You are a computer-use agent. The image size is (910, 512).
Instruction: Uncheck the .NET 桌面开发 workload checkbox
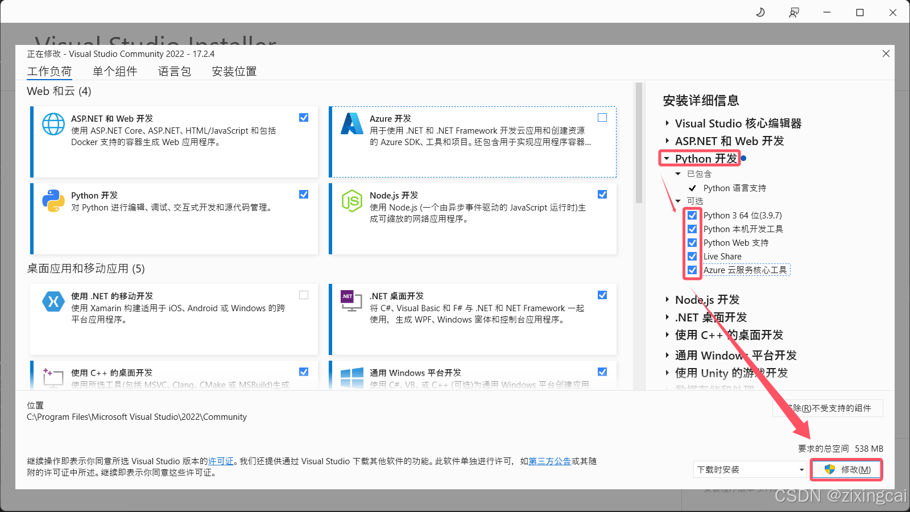tap(602, 295)
